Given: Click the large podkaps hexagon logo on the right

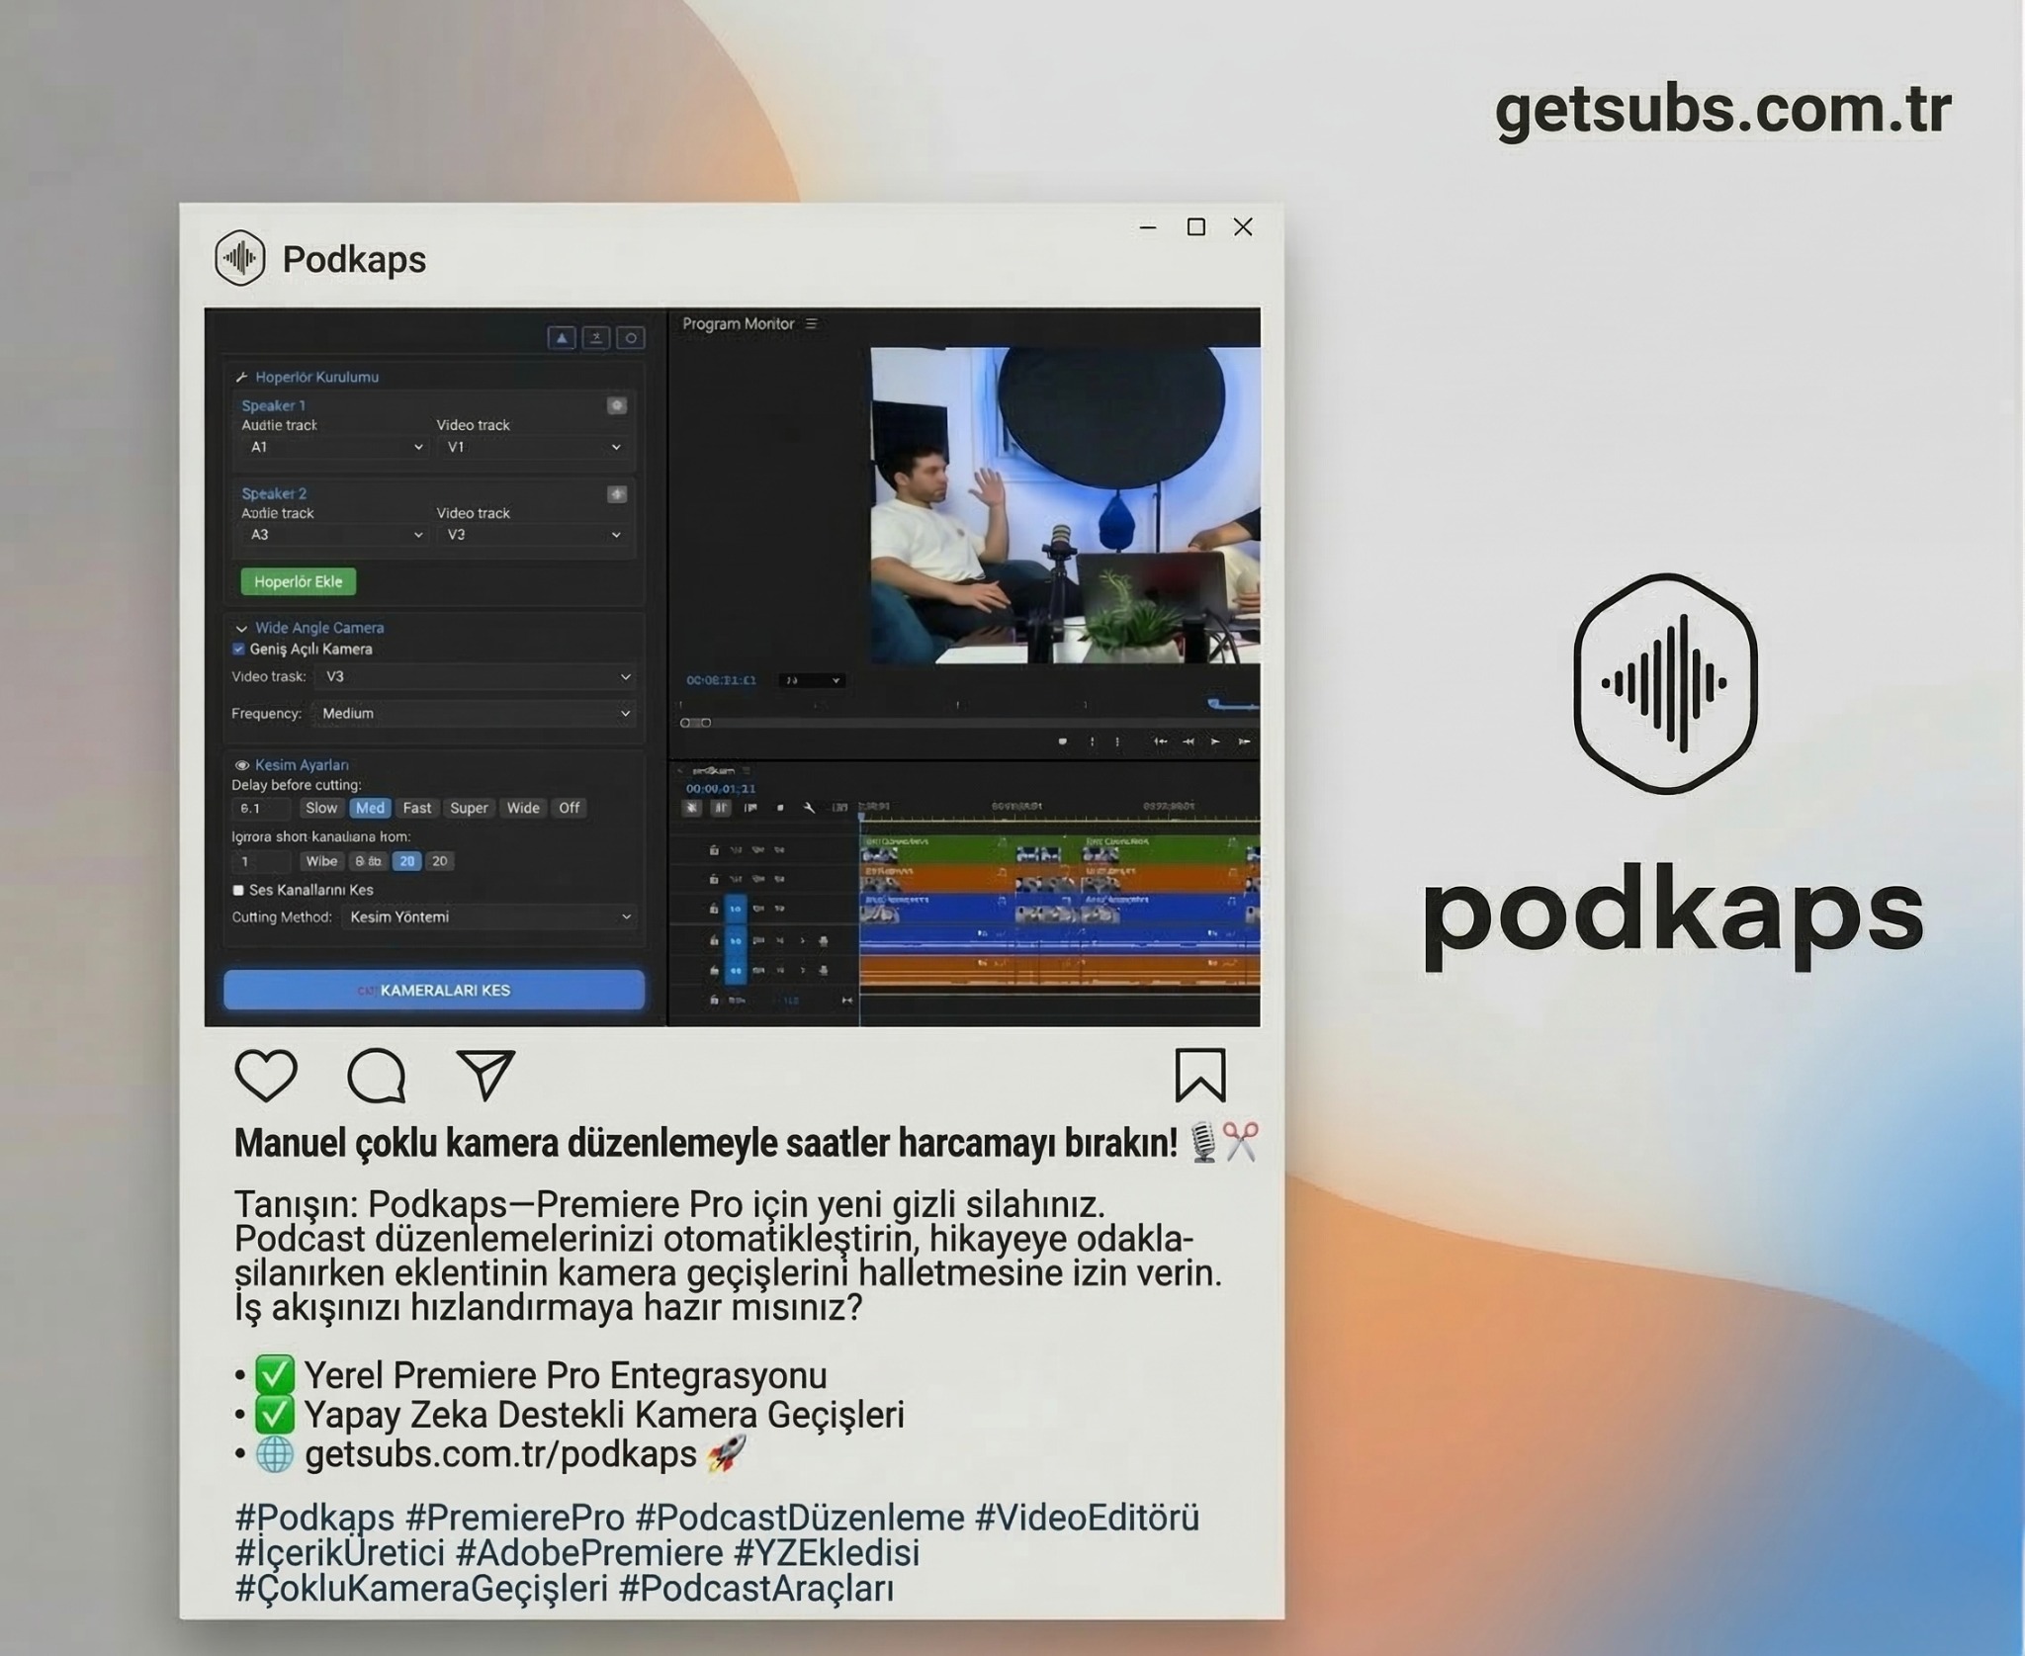Looking at the screenshot, I should (1665, 683).
